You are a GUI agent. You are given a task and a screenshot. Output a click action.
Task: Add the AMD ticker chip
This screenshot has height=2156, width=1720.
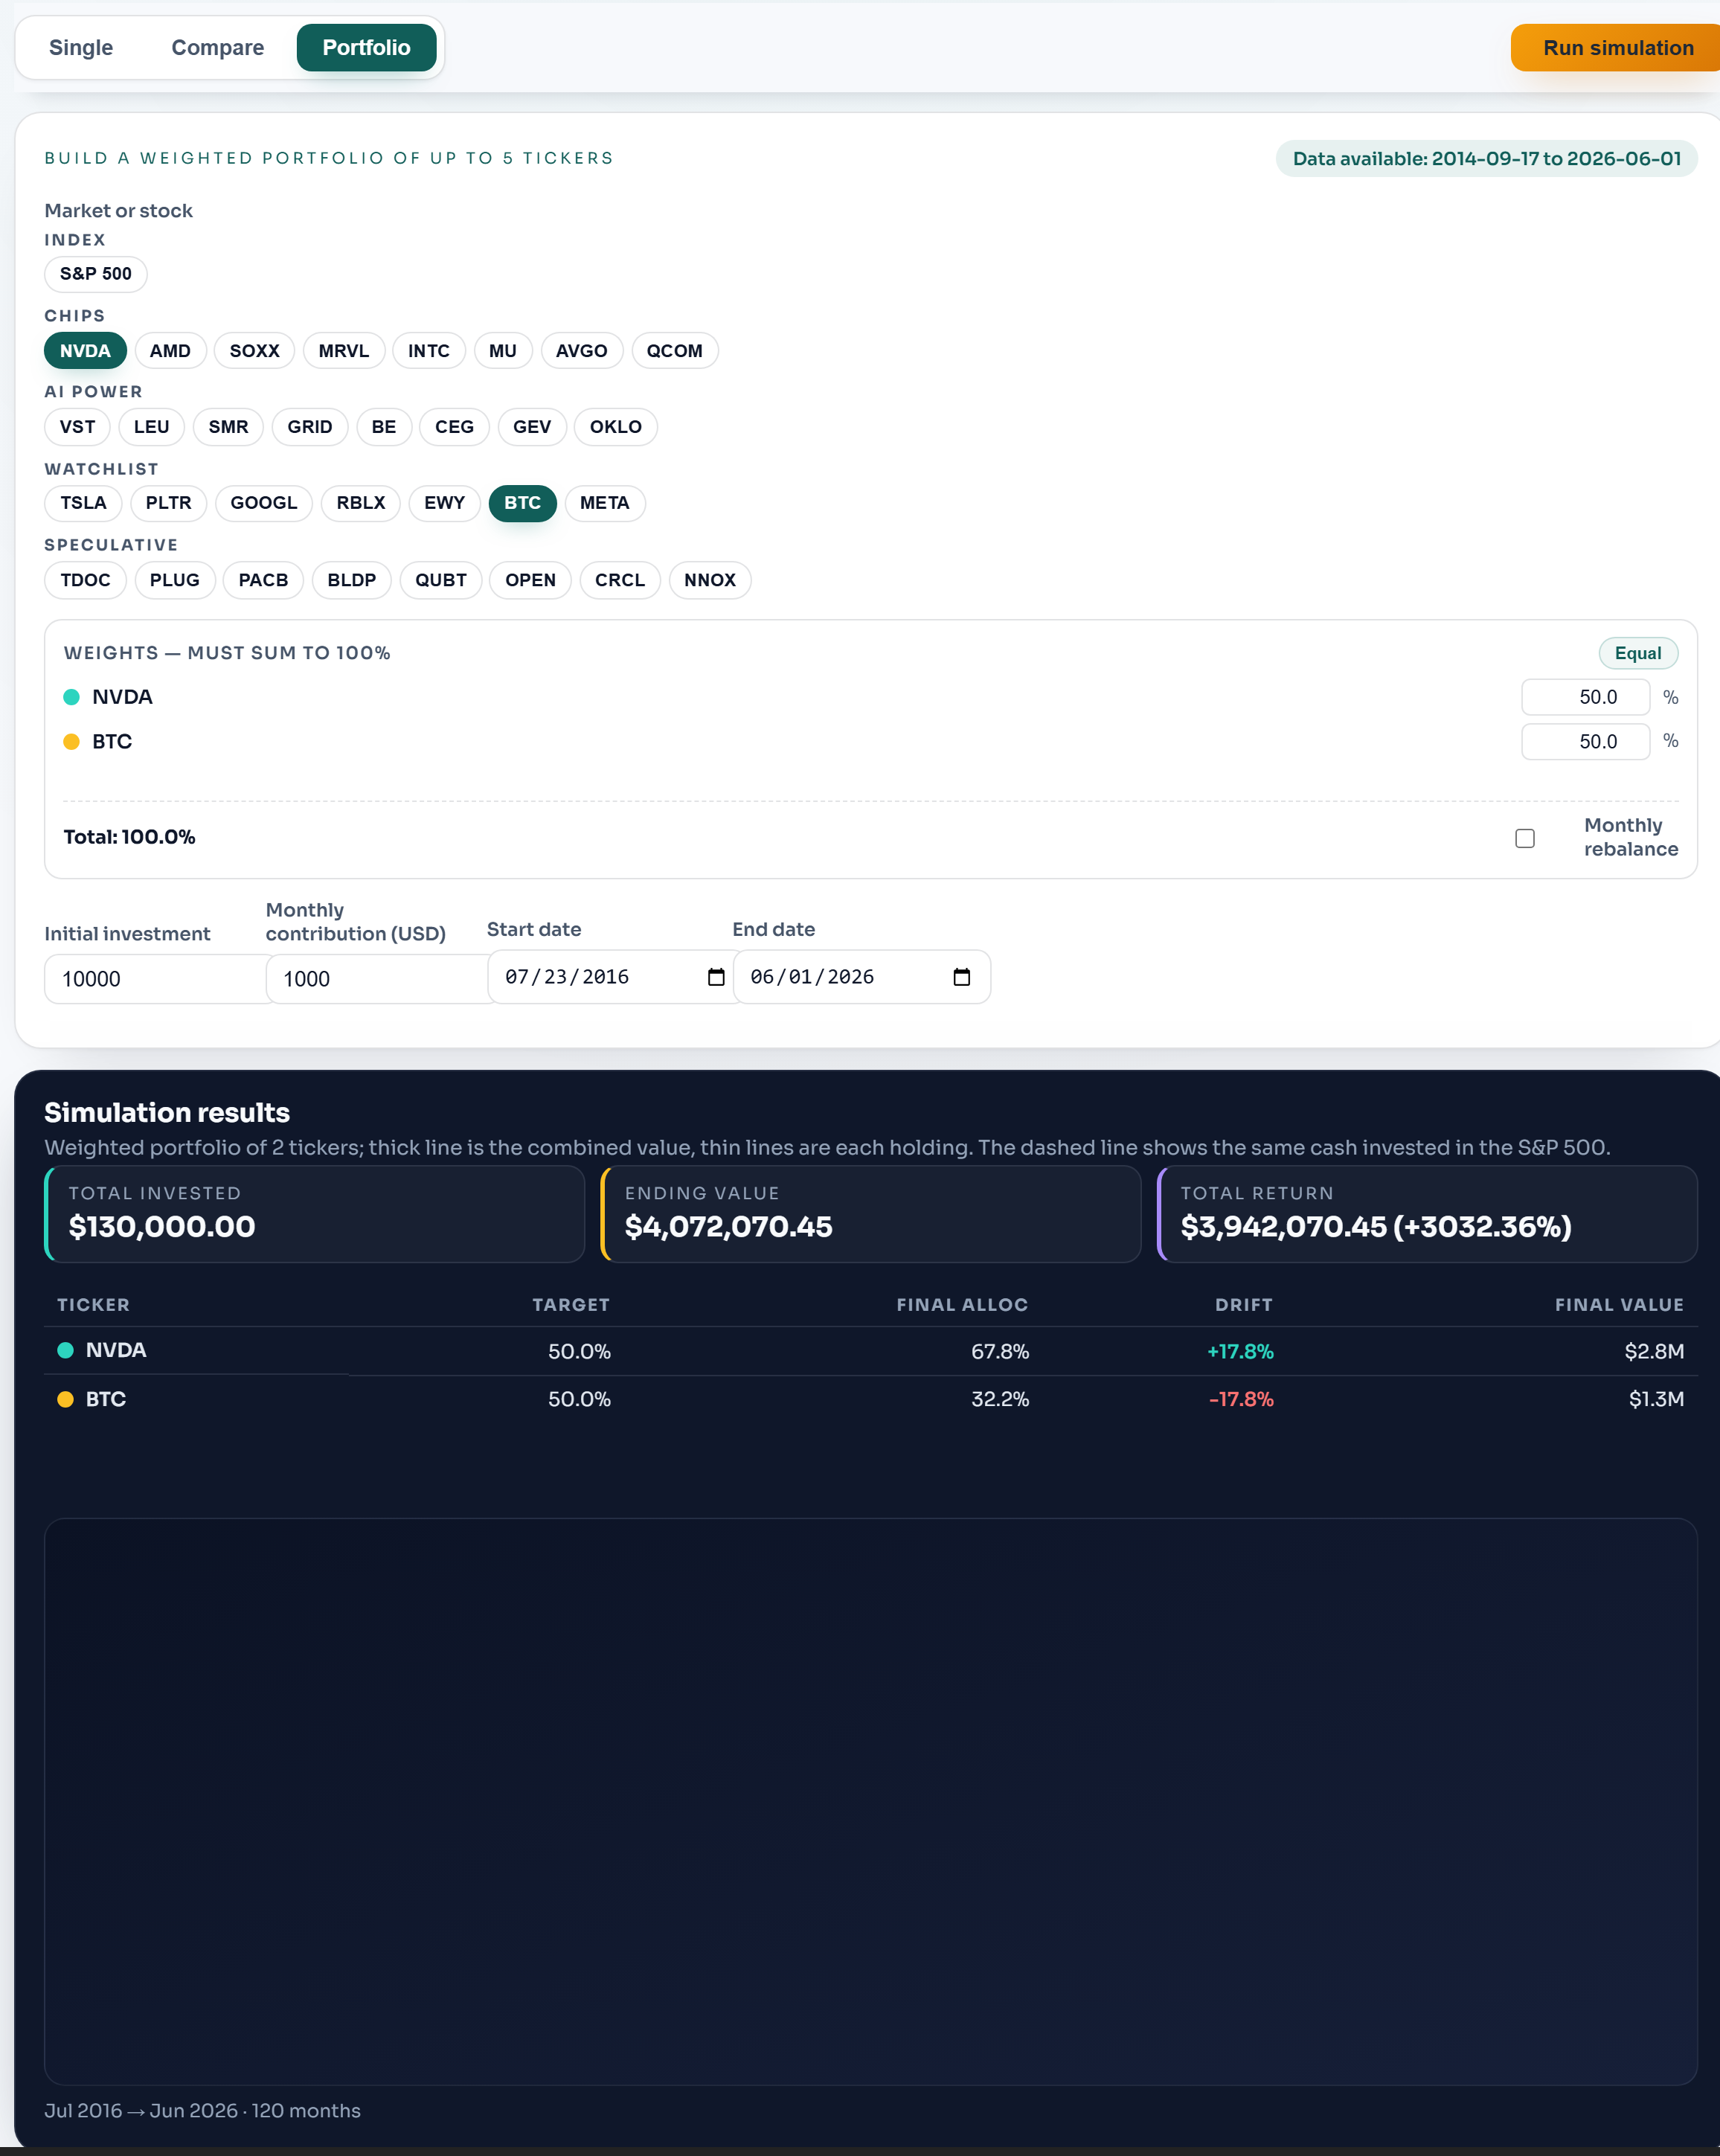point(170,351)
